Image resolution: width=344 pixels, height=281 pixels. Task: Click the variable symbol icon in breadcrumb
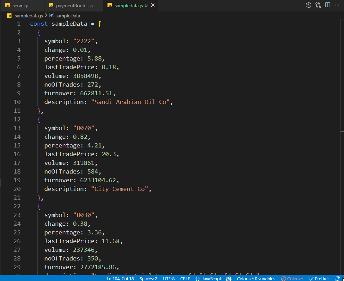coord(51,16)
